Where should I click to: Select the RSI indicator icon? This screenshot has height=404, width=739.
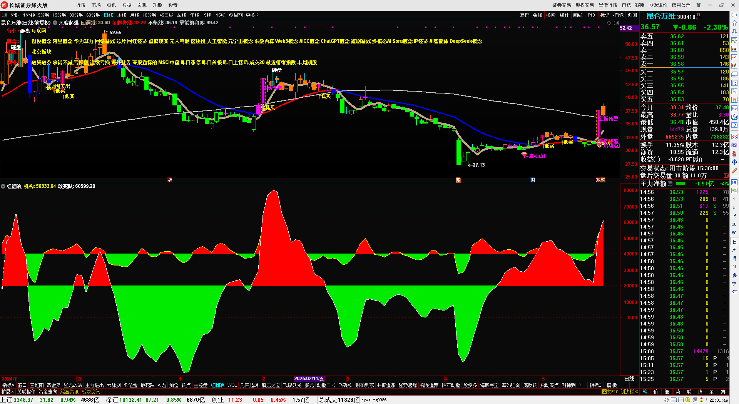pos(734,145)
